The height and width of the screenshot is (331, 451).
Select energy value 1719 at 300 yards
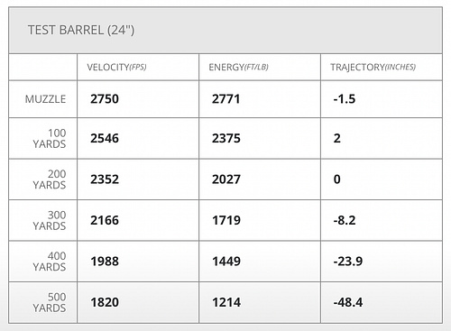tap(226, 220)
